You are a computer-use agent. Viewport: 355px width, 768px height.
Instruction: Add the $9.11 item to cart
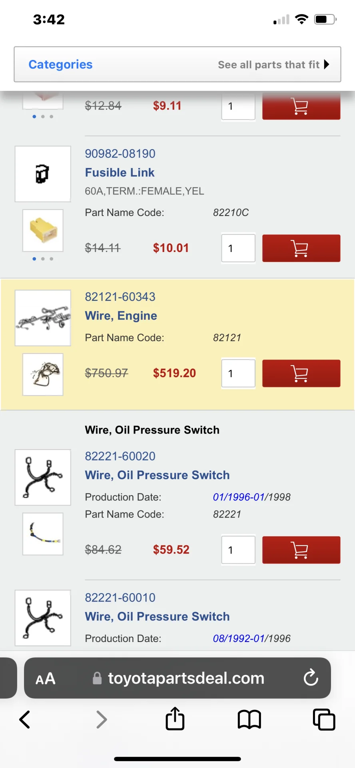tap(301, 106)
